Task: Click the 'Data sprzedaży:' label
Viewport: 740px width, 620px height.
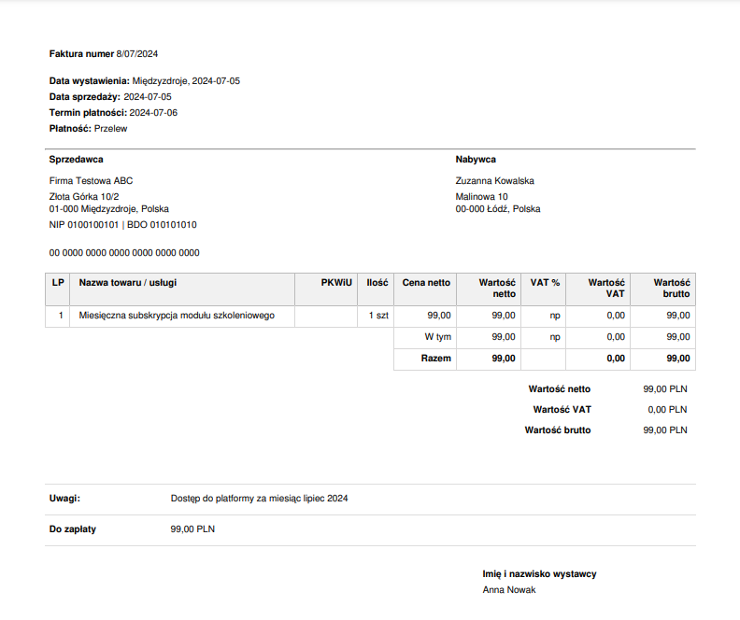Action: tap(84, 97)
